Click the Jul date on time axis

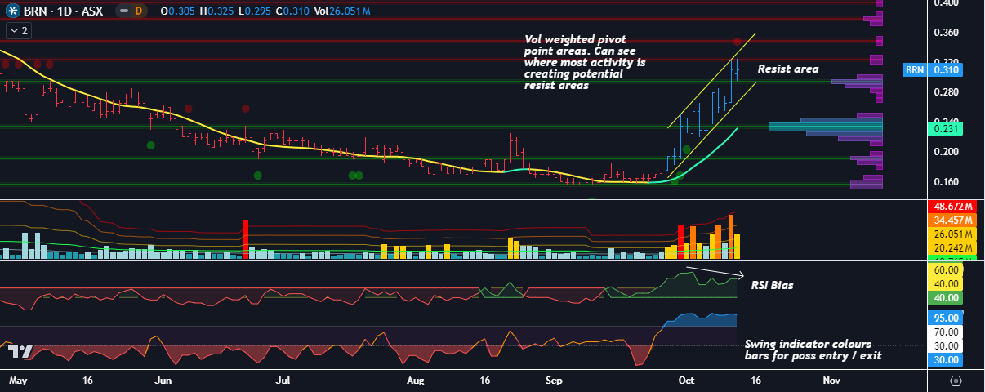pyautogui.click(x=283, y=381)
